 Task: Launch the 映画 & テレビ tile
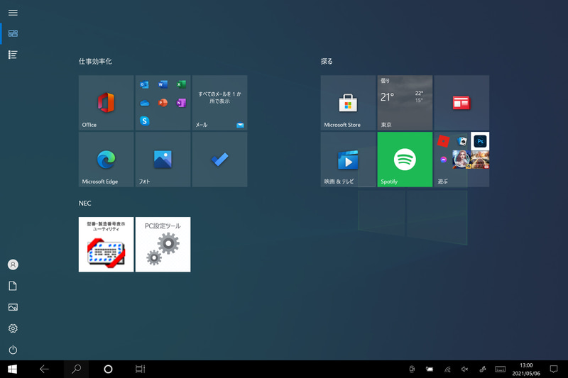(348, 160)
